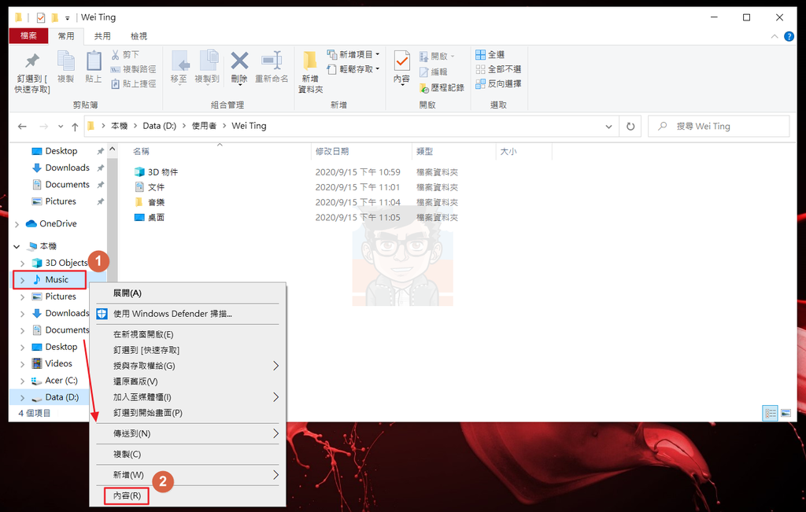Screen dimensions: 806x512
Task: Choose 展開(A) in context menu
Action: 187,293
